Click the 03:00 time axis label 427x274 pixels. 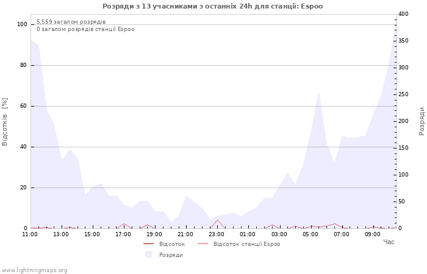(x=279, y=234)
